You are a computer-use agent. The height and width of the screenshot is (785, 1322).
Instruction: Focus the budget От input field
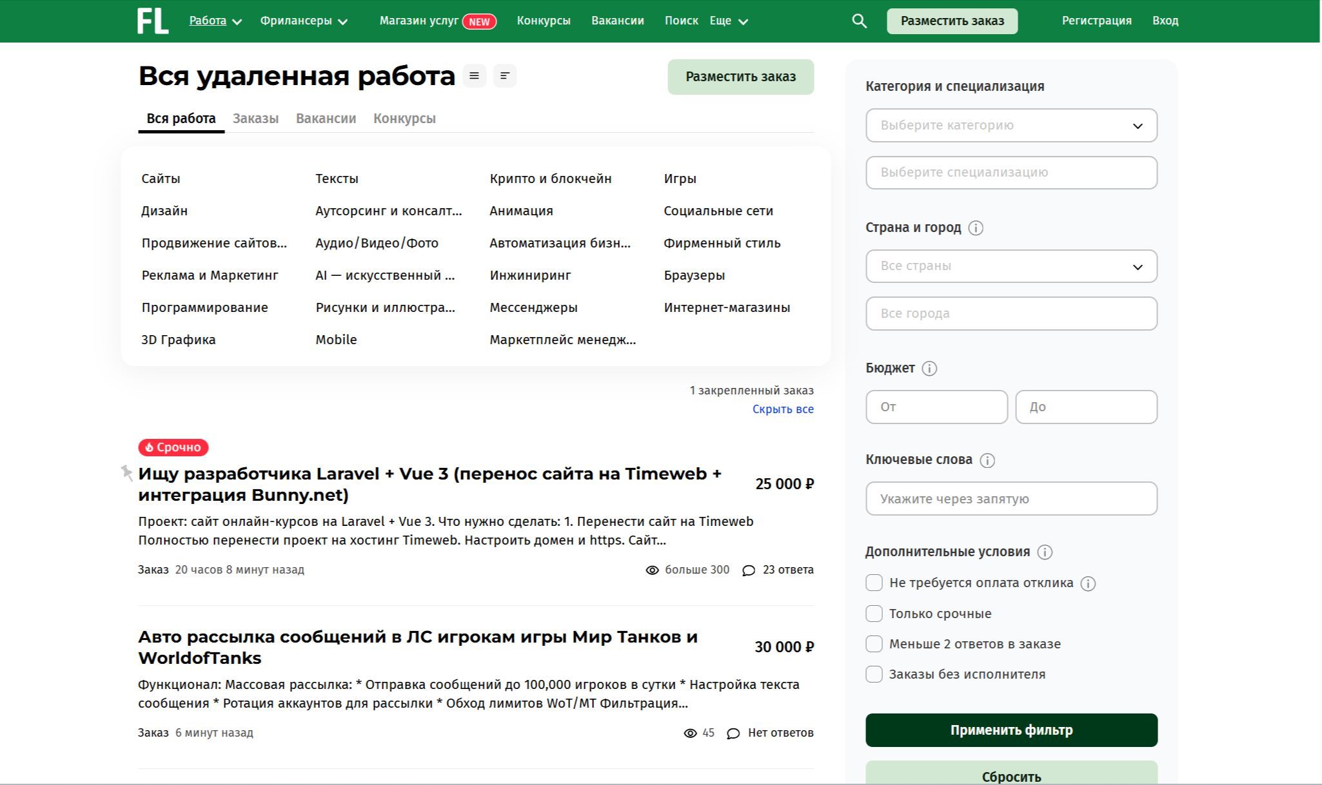coord(936,407)
